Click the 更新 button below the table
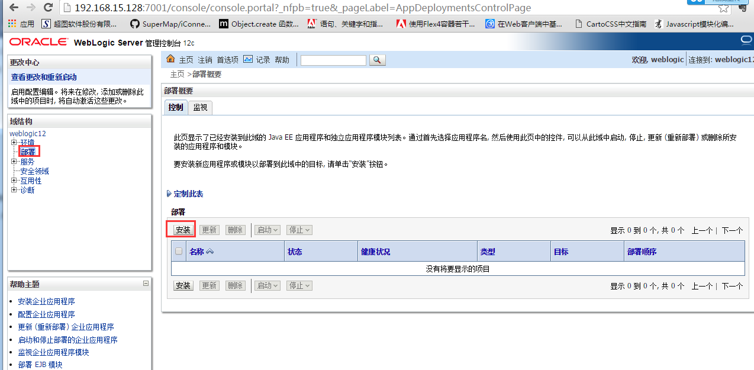Screen dimensions: 754x370 click(x=209, y=285)
